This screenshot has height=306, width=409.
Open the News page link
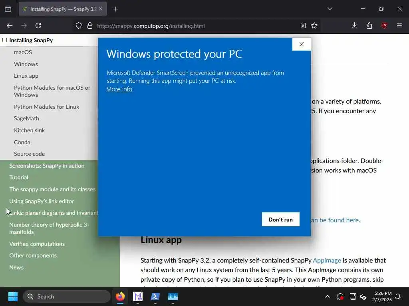tap(16, 267)
